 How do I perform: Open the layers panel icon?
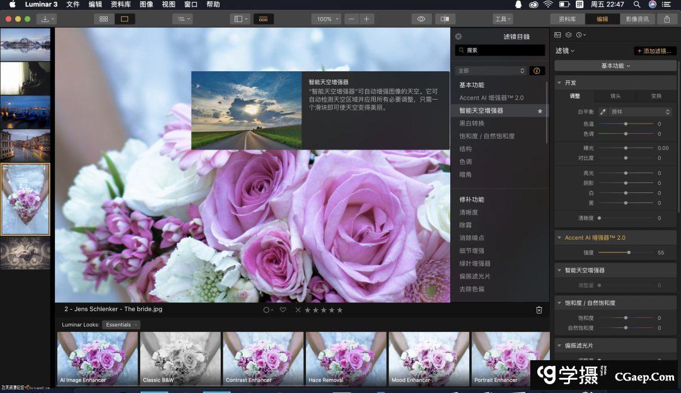point(568,35)
